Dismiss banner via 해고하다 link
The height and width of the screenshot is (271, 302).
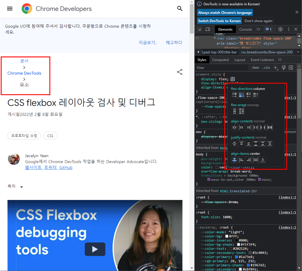click(174, 42)
